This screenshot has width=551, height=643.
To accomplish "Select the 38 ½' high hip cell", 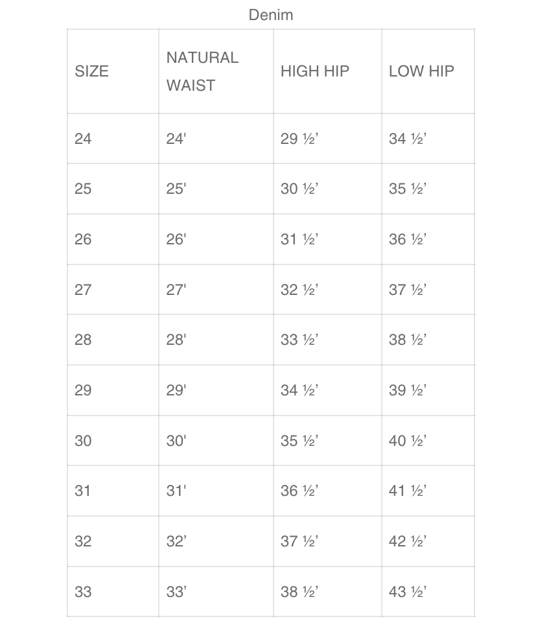I will tap(299, 592).
